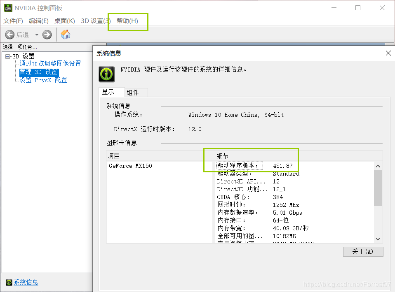Select 设置 PhysX 配置 tree item
The image size is (395, 292).
(x=43, y=80)
